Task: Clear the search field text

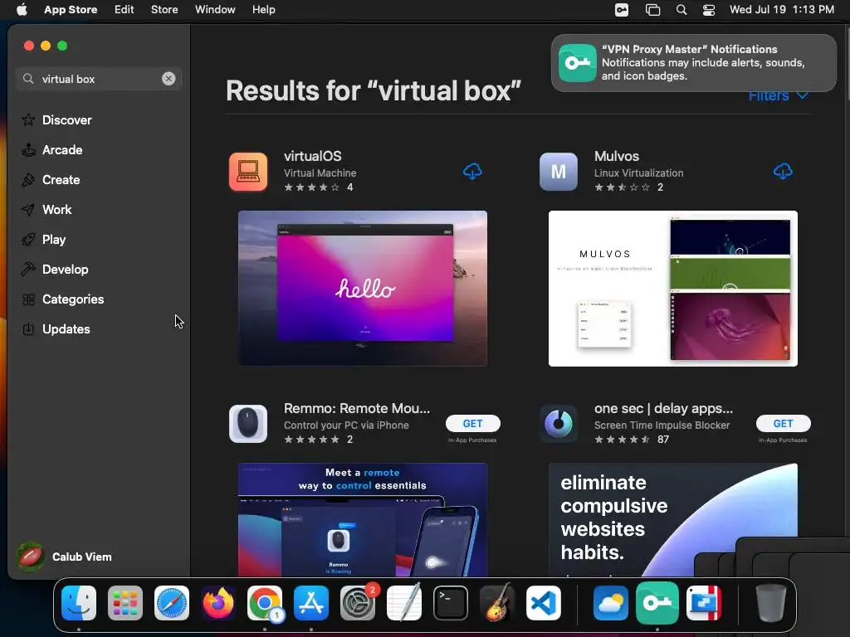Action: 169,79
